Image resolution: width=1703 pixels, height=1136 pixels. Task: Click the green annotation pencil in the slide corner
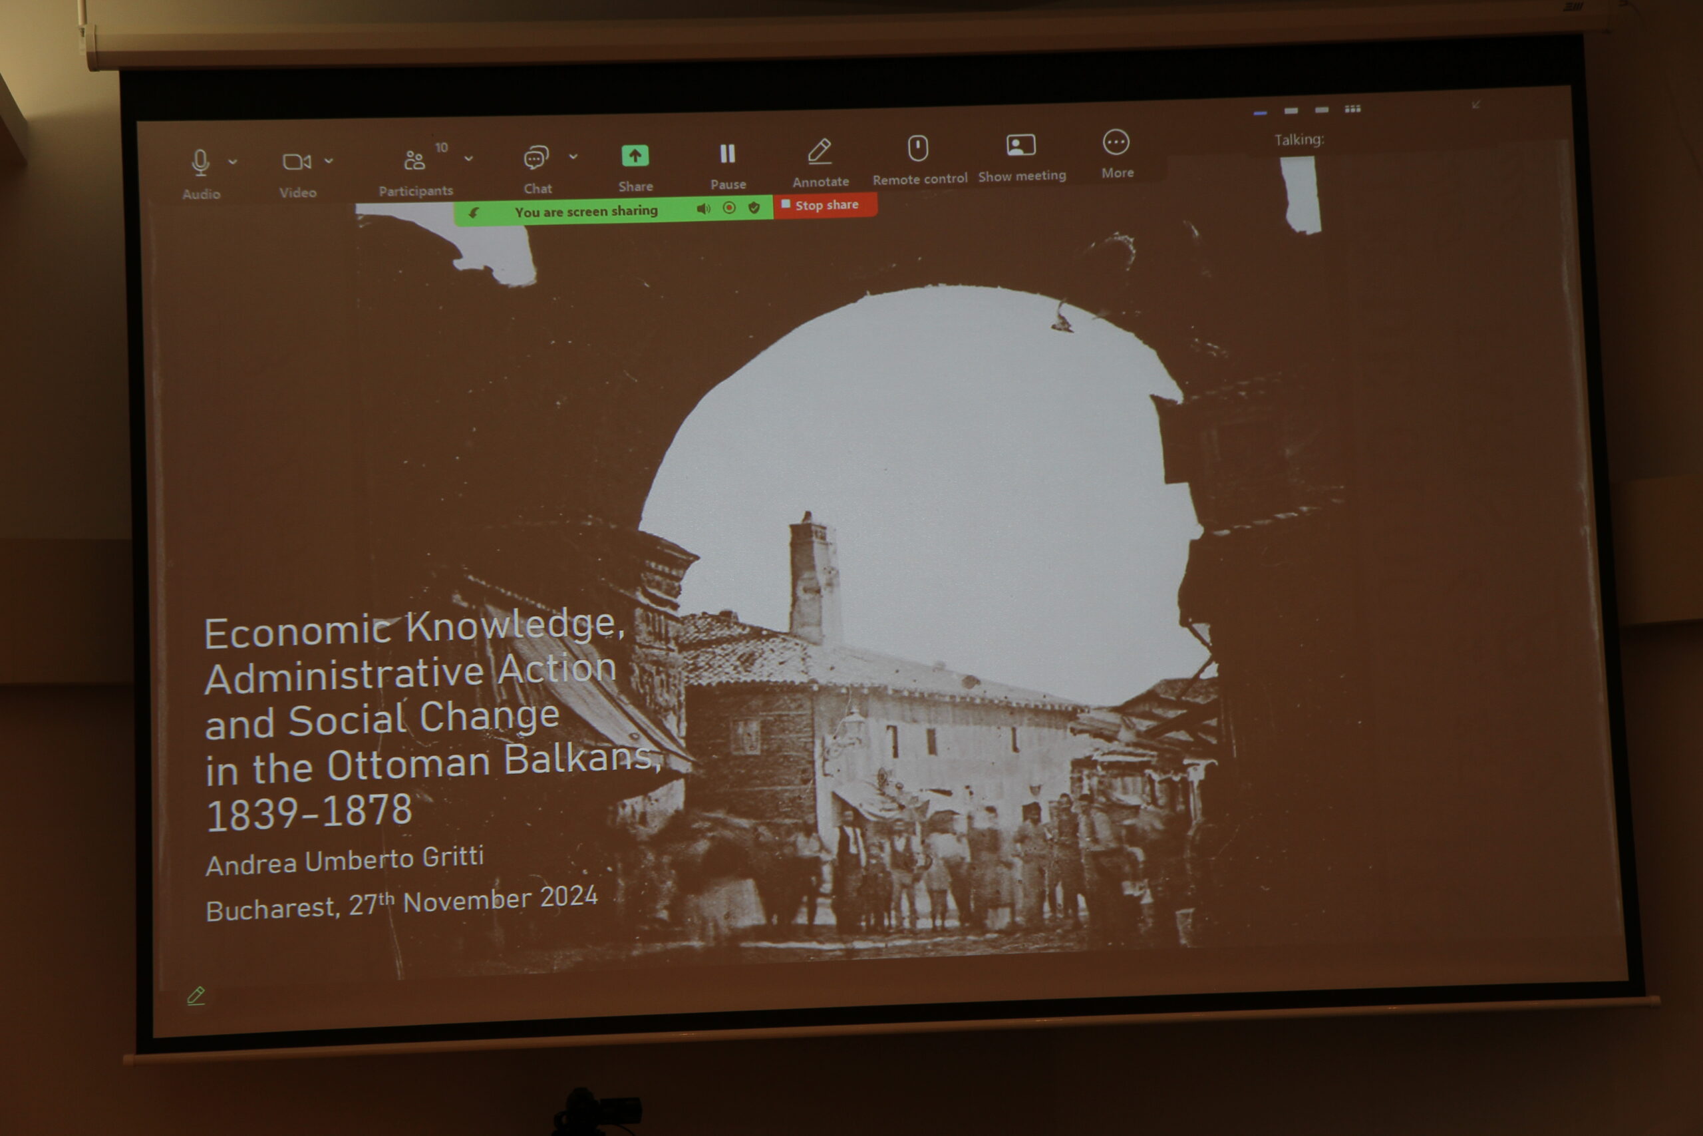pyautogui.click(x=196, y=996)
